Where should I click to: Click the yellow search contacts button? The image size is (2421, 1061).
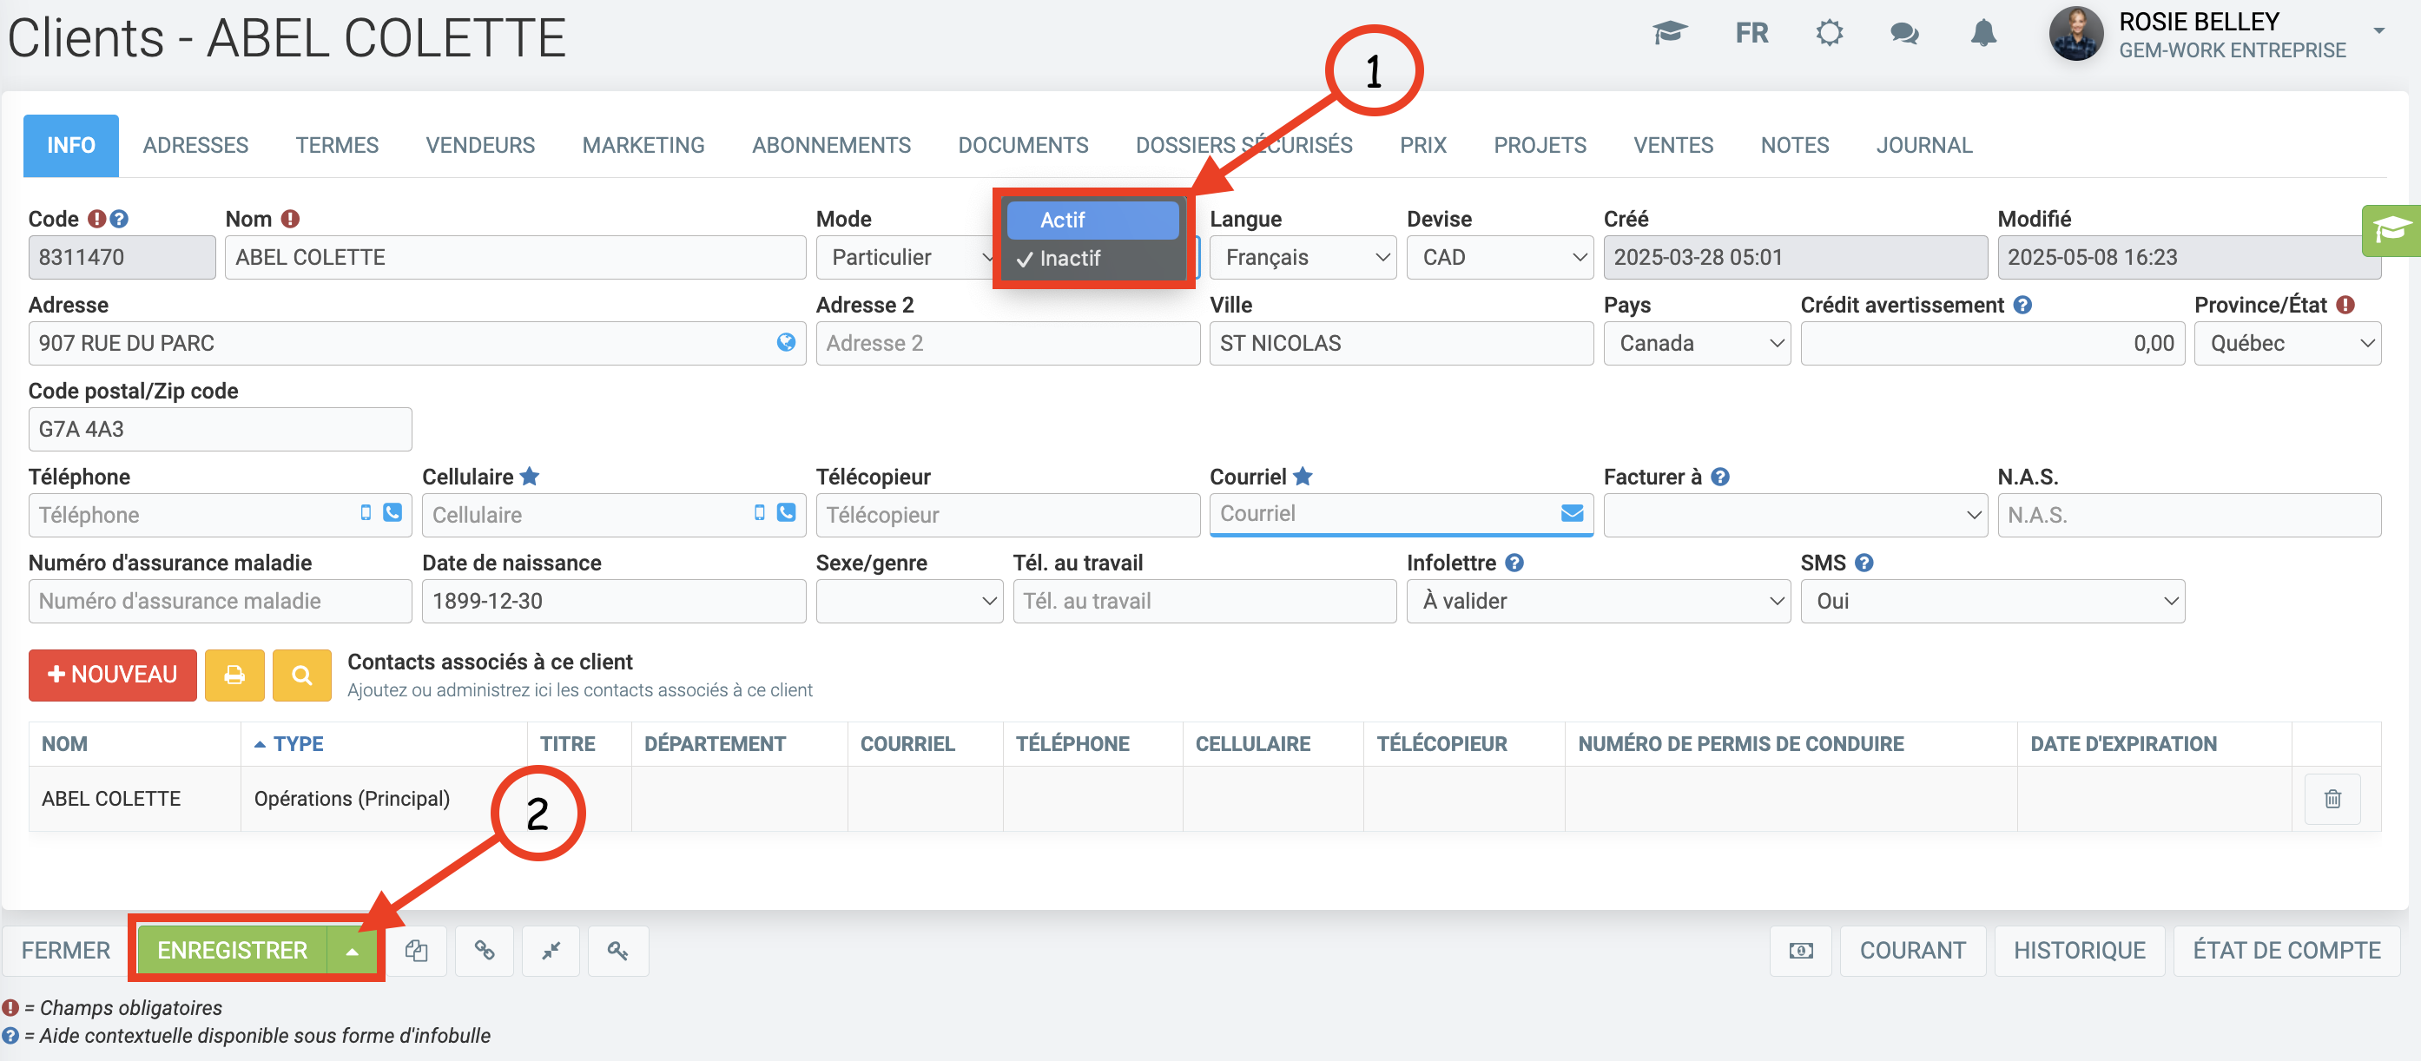[x=300, y=675]
